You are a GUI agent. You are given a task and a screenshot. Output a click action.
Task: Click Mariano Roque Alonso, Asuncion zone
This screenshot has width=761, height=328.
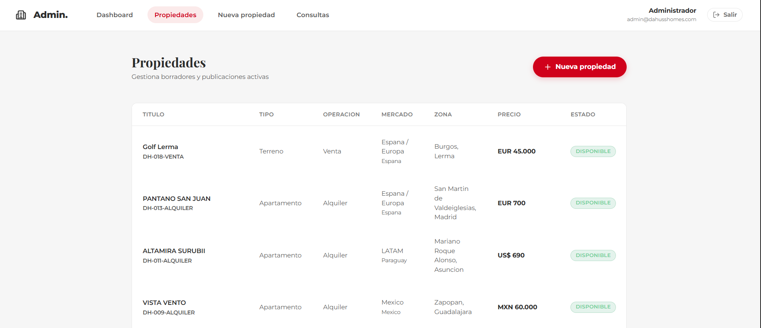click(x=449, y=255)
